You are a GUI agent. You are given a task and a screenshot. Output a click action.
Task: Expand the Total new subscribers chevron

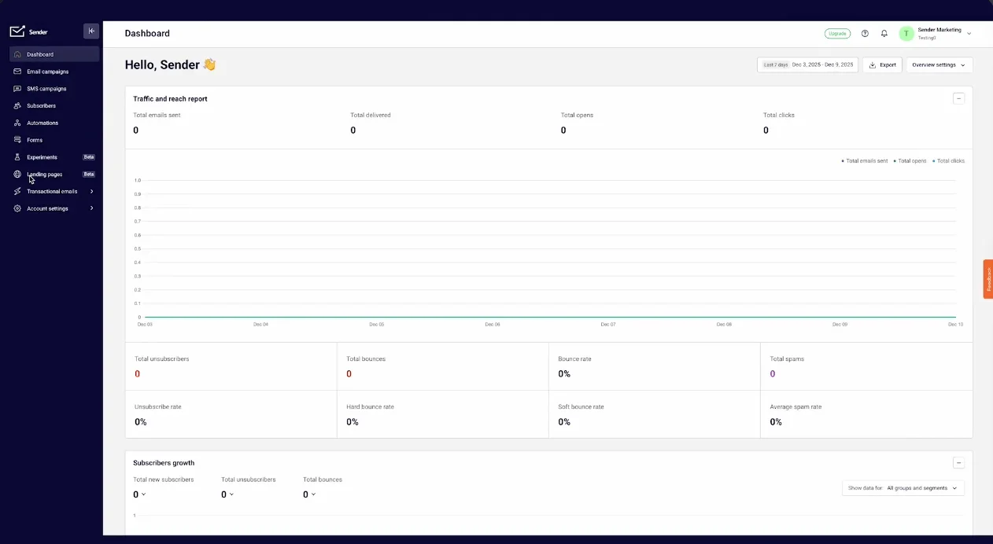pyautogui.click(x=143, y=494)
